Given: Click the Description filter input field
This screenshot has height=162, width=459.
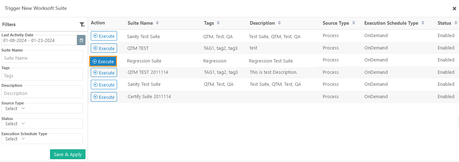Looking at the screenshot, I should (x=42, y=93).
